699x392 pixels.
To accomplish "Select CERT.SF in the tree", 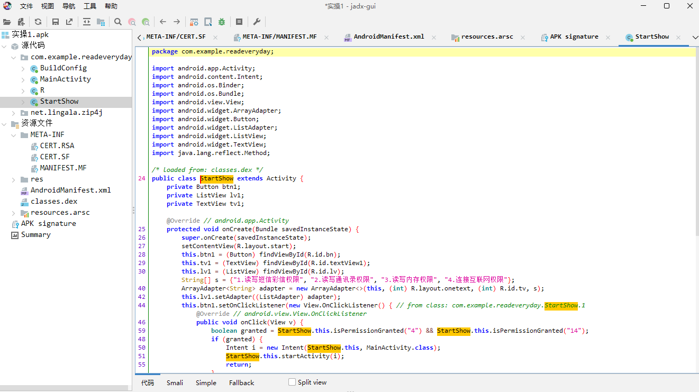I will click(55, 157).
